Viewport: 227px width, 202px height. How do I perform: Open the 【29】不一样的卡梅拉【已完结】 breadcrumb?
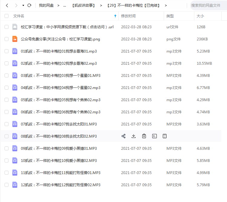click(x=133, y=5)
